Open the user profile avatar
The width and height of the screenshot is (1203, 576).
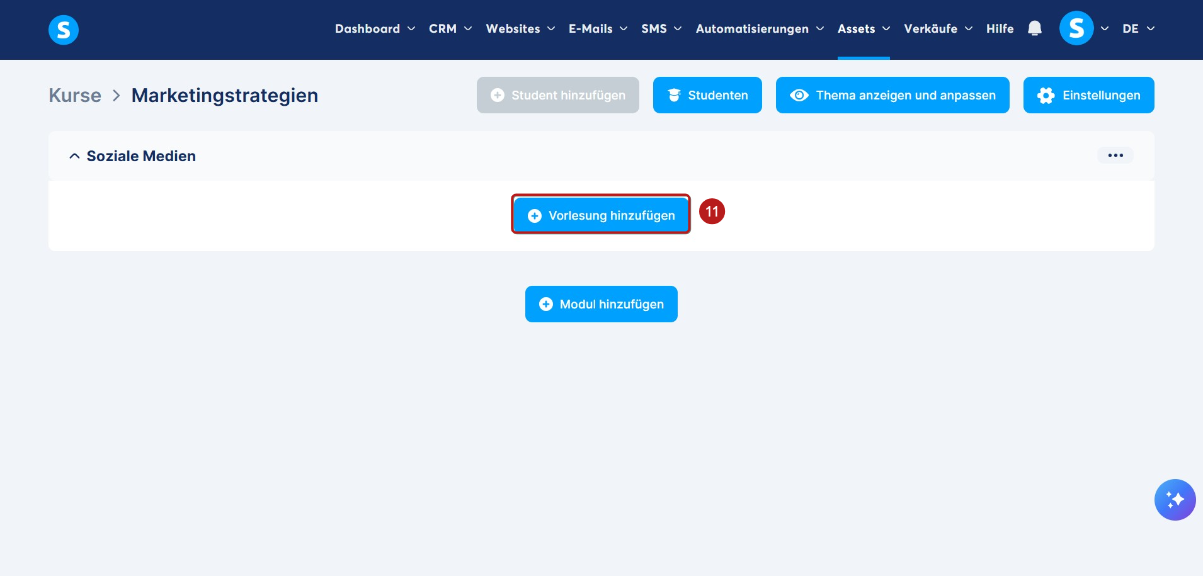[x=1076, y=28]
